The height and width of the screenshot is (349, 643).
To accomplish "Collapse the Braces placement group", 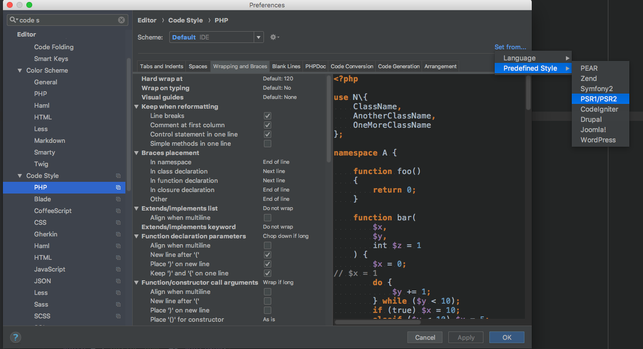I will click(137, 153).
